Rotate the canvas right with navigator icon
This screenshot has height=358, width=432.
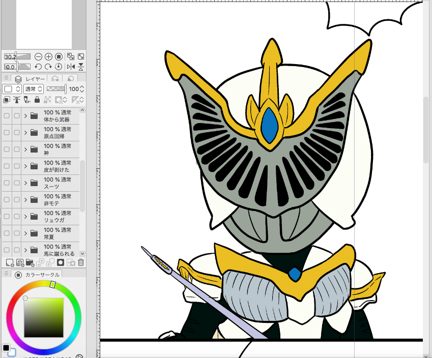48,67
